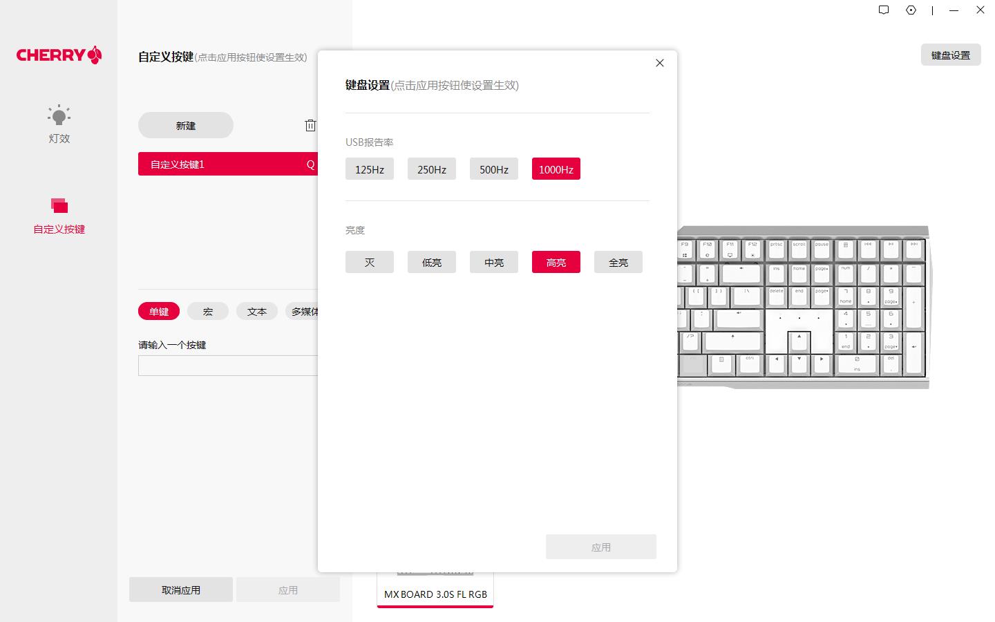The image size is (995, 622).
Task: Select the 125Hz polling rate option
Action: click(x=369, y=169)
